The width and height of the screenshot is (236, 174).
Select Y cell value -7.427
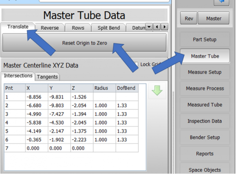(59, 114)
